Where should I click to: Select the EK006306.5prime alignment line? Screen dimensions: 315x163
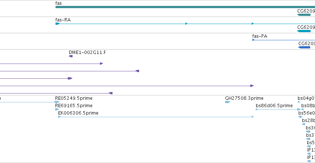pyautogui.click(x=156, y=117)
